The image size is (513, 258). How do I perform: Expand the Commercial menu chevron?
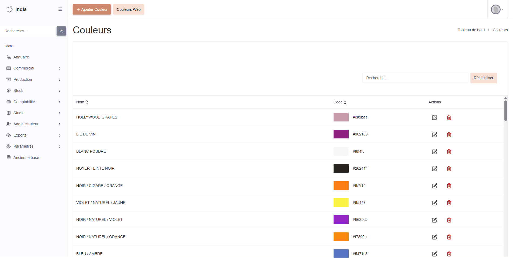click(x=60, y=68)
